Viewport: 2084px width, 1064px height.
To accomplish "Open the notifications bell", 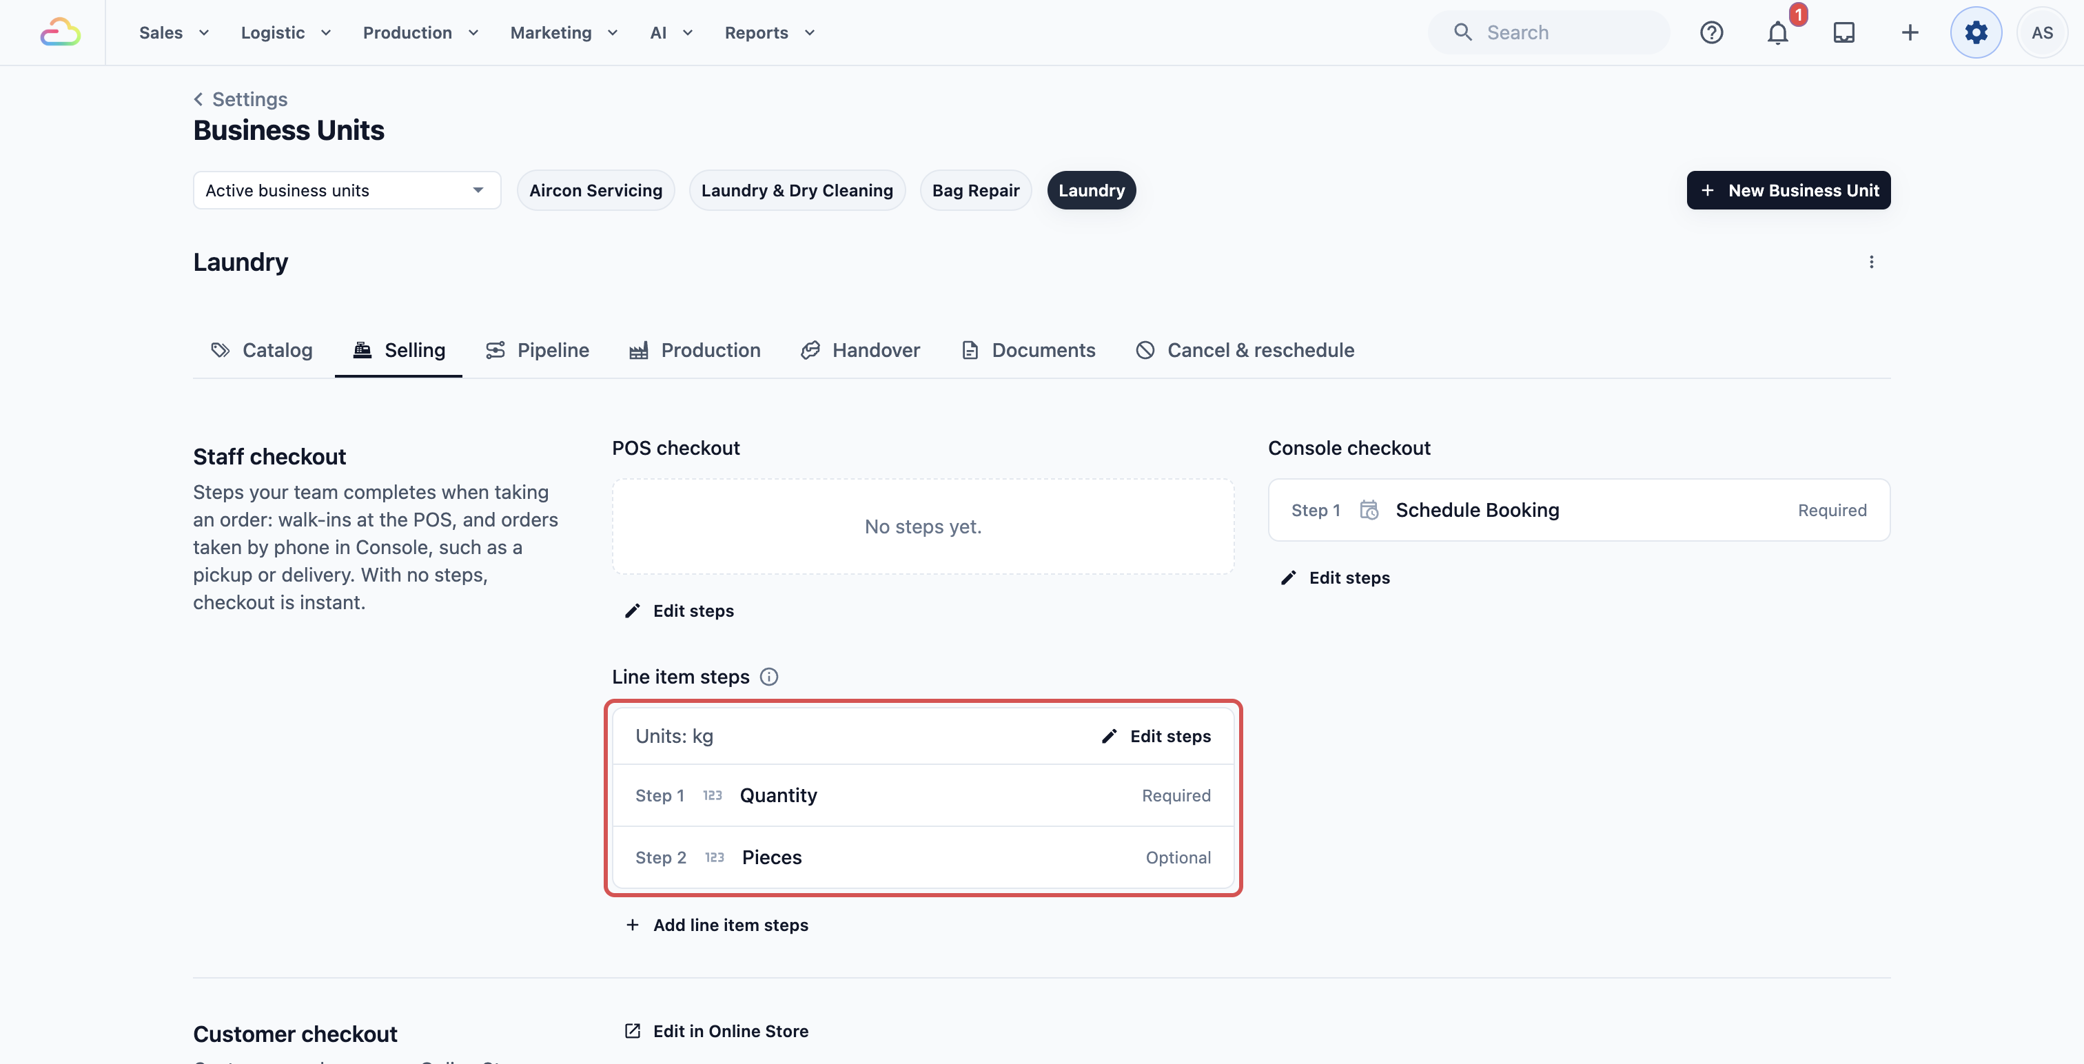I will click(x=1777, y=32).
